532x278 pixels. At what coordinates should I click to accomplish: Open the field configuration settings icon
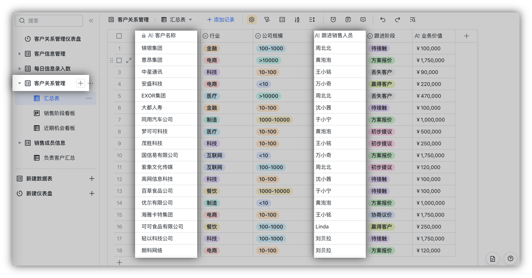coord(251,19)
